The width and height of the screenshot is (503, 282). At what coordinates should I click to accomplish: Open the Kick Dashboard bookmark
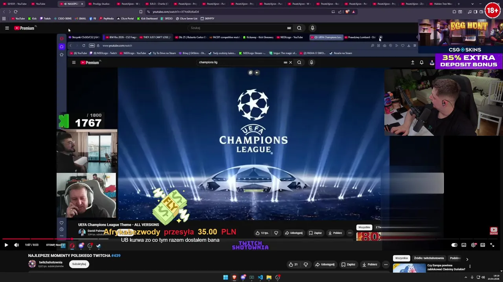pyautogui.click(x=147, y=18)
